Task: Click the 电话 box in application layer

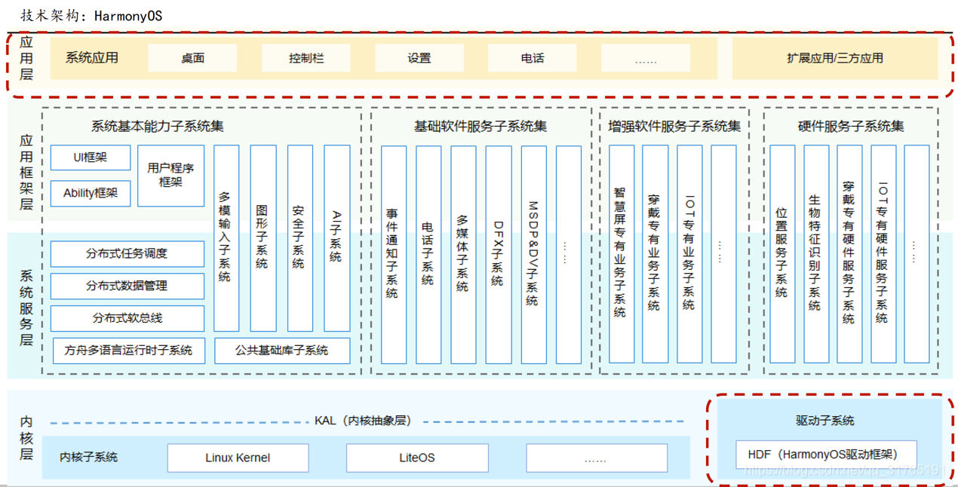Action: pos(532,58)
